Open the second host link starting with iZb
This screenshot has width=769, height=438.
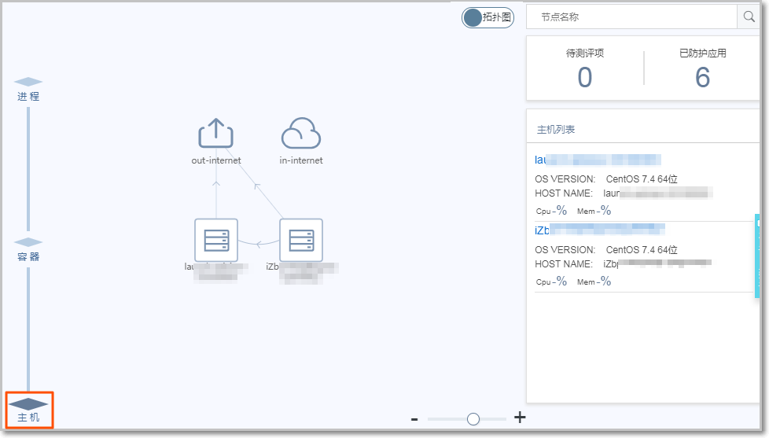(x=599, y=230)
